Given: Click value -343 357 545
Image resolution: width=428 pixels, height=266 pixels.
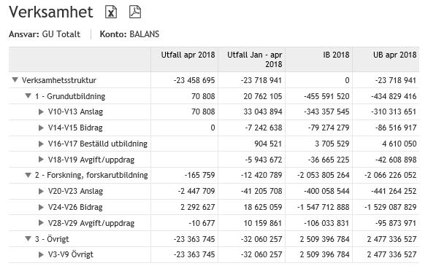Looking at the screenshot, I should tap(326, 112).
